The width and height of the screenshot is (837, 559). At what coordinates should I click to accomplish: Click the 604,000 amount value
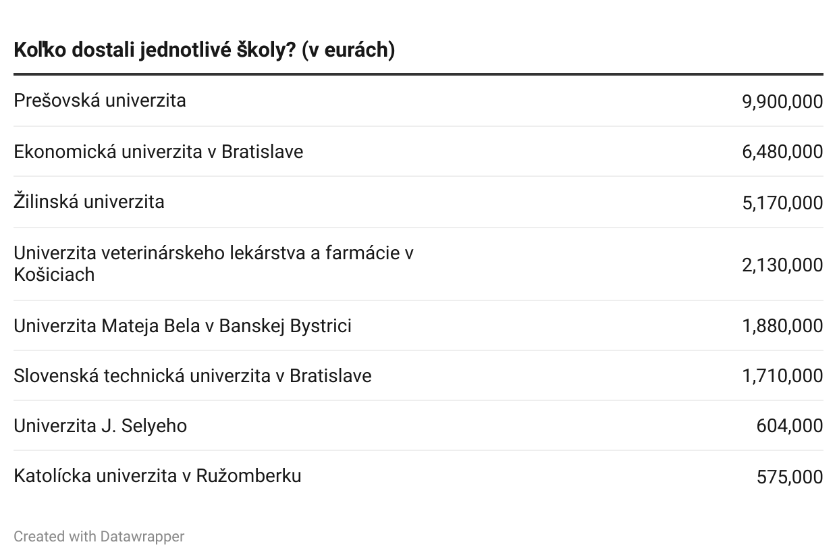pos(790,426)
